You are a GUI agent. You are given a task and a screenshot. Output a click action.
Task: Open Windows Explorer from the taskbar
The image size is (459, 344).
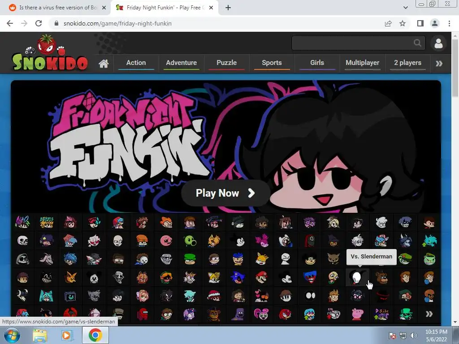pos(39,335)
